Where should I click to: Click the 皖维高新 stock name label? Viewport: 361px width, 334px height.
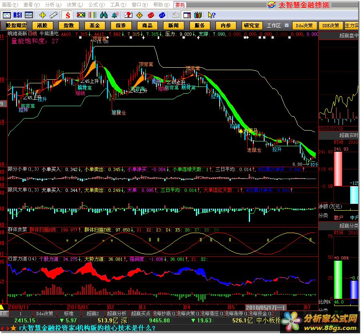pyautogui.click(x=18, y=34)
